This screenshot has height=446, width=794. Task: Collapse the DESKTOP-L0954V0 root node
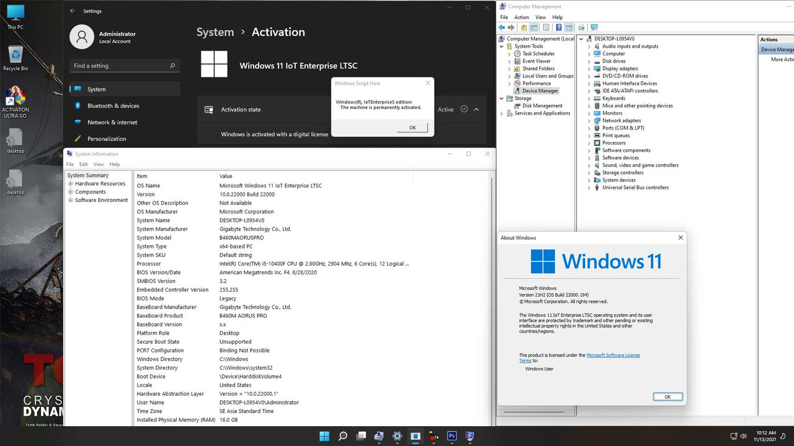click(x=581, y=39)
